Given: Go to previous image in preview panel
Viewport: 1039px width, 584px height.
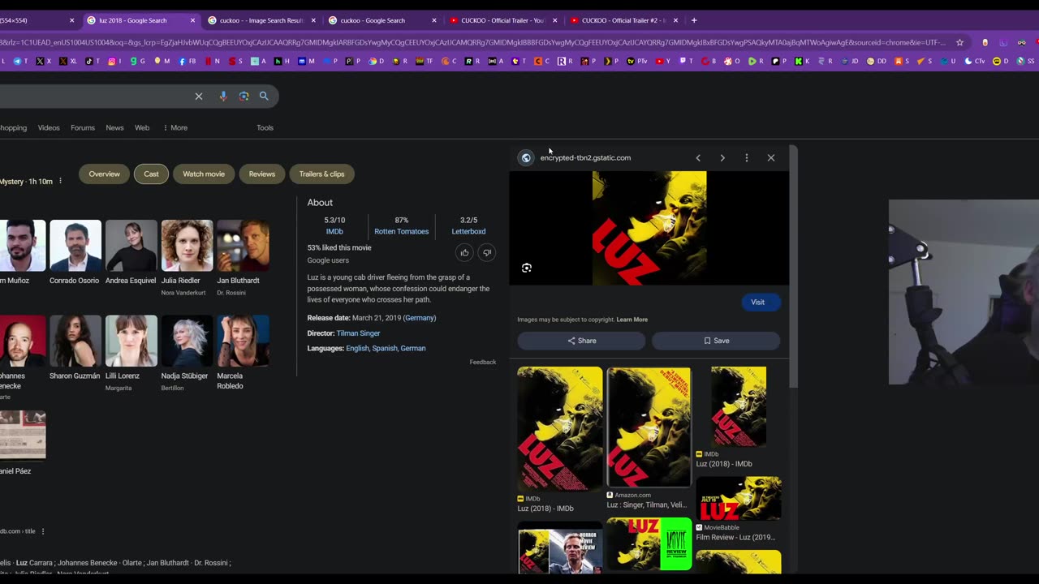Looking at the screenshot, I should tap(698, 158).
